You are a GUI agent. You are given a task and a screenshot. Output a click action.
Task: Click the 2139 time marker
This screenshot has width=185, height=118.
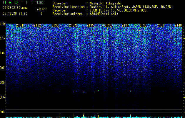(x=161, y=25)
